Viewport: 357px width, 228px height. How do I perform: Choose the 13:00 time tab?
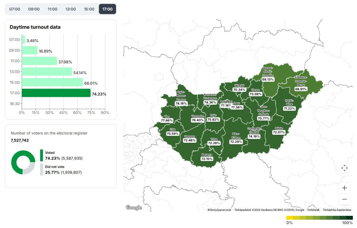pyautogui.click(x=71, y=9)
